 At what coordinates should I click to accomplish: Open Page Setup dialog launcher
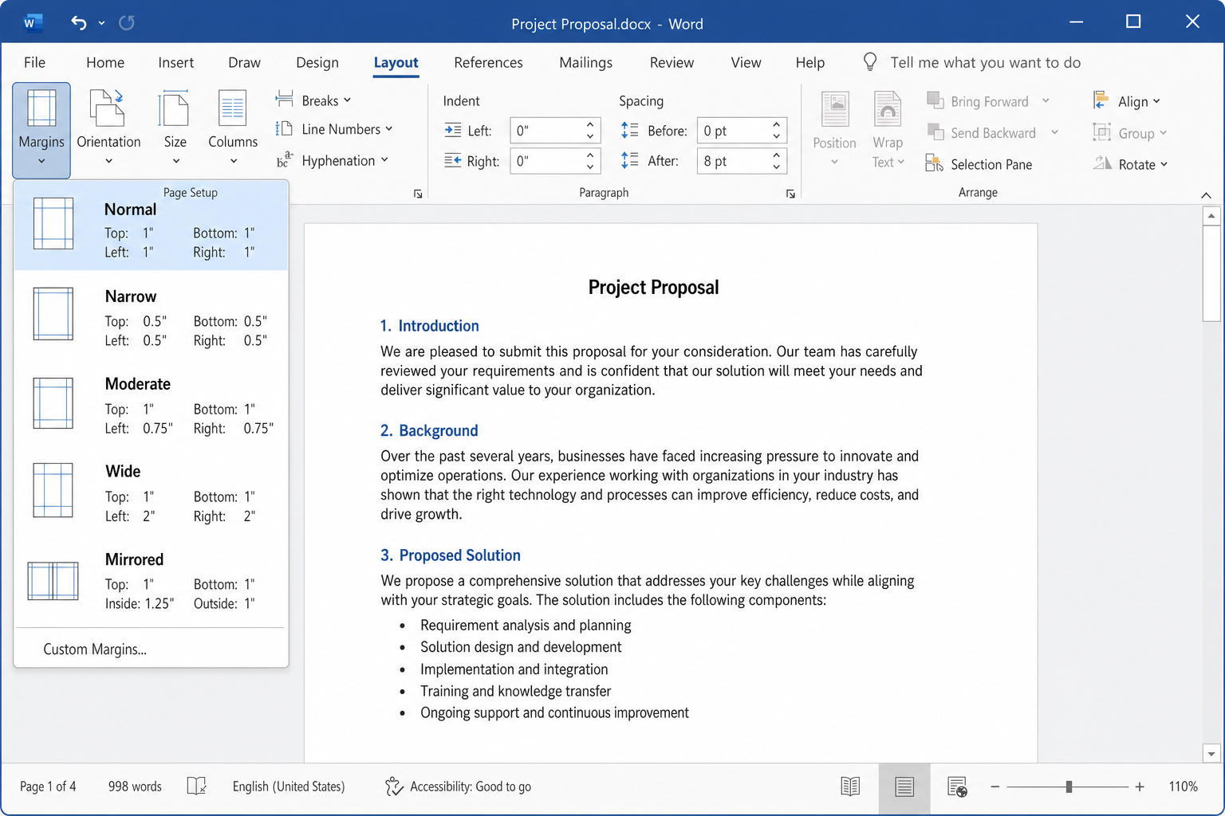coord(418,194)
